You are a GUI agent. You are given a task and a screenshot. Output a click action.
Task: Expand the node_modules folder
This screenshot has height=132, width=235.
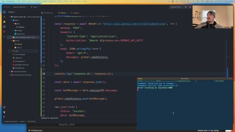pyautogui.click(x=11, y=37)
